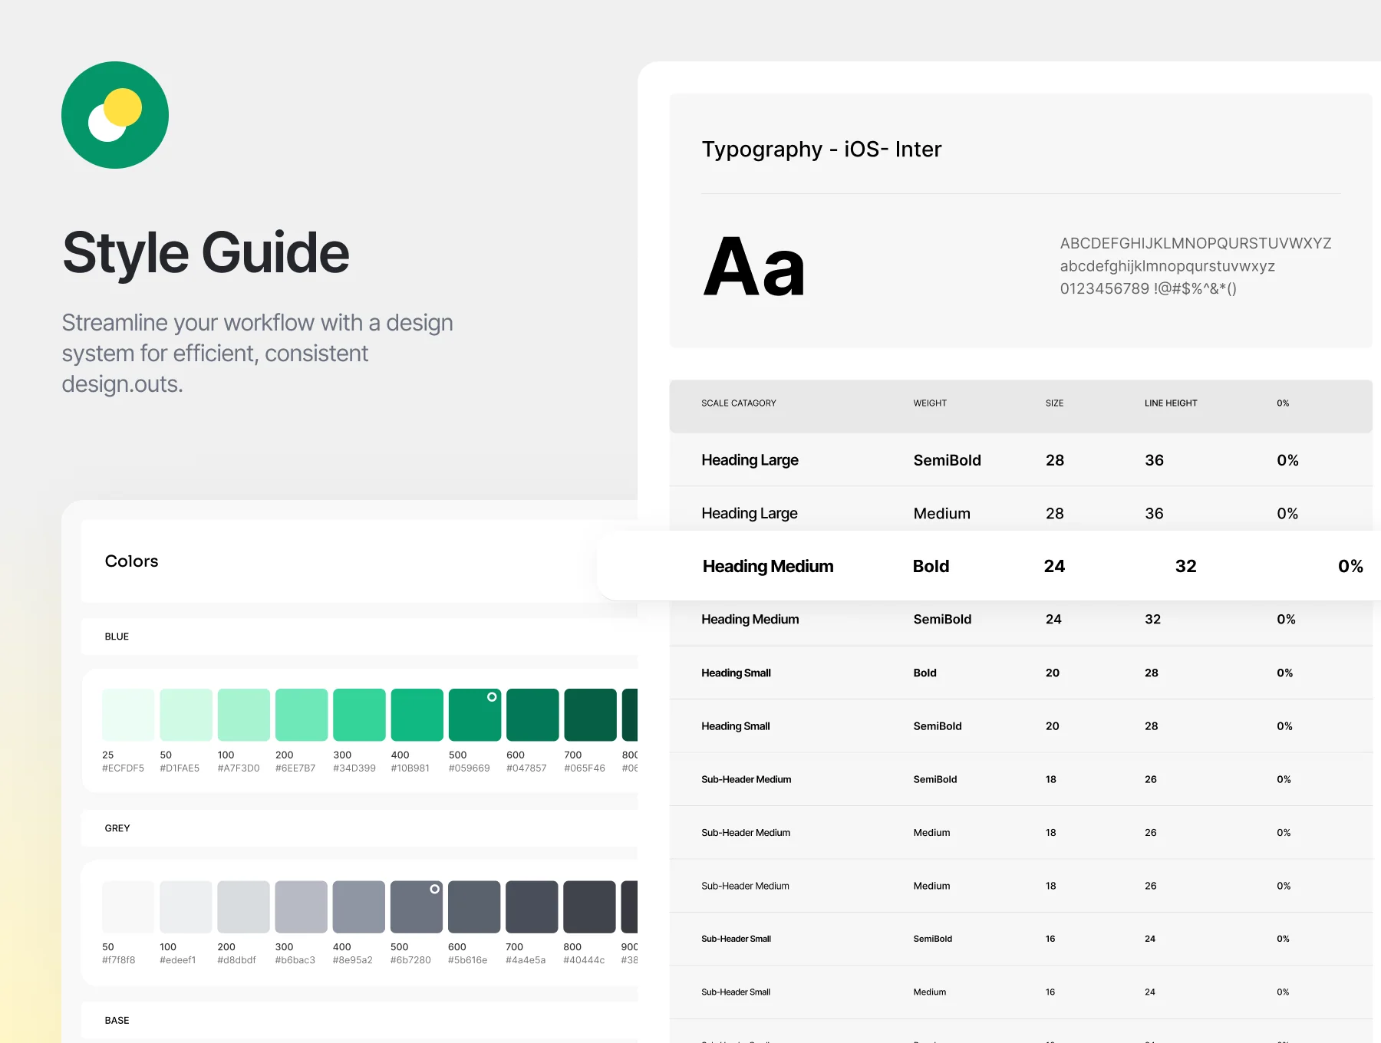The image size is (1381, 1043).
Task: Select the "0123456789" numerals sample line
Action: click(x=1149, y=288)
